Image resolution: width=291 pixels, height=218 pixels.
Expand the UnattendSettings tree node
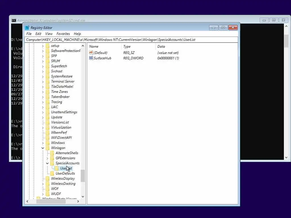click(x=43, y=112)
